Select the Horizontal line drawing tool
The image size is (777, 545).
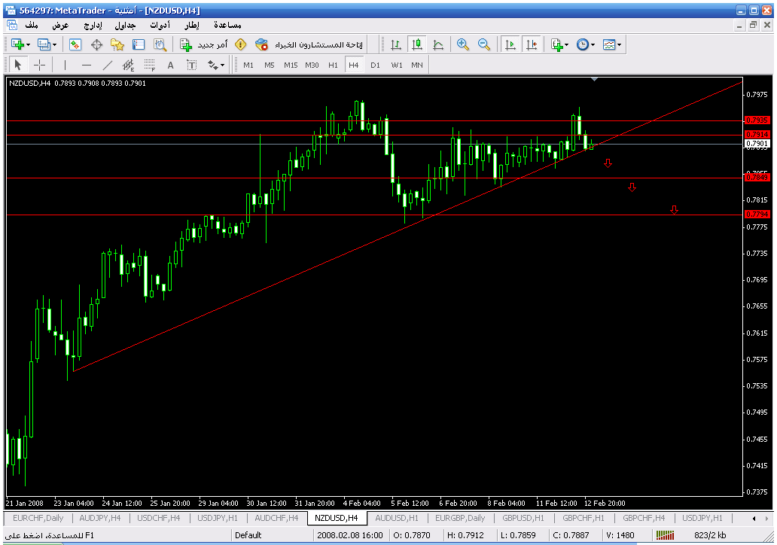point(87,65)
